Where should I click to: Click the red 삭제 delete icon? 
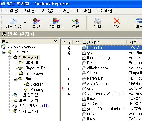(117, 21)
